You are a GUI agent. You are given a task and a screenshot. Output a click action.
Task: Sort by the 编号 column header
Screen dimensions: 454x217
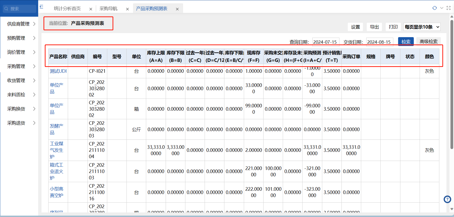(97, 57)
